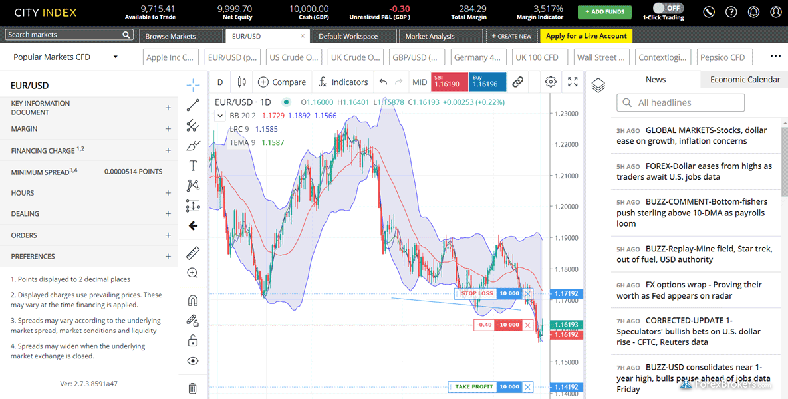Click the phone contact icon

click(x=709, y=11)
